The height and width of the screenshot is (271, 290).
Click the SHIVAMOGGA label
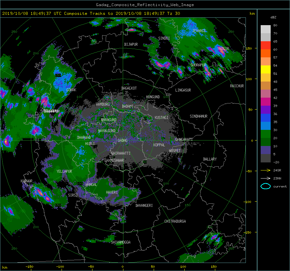pyautogui.click(x=121, y=242)
